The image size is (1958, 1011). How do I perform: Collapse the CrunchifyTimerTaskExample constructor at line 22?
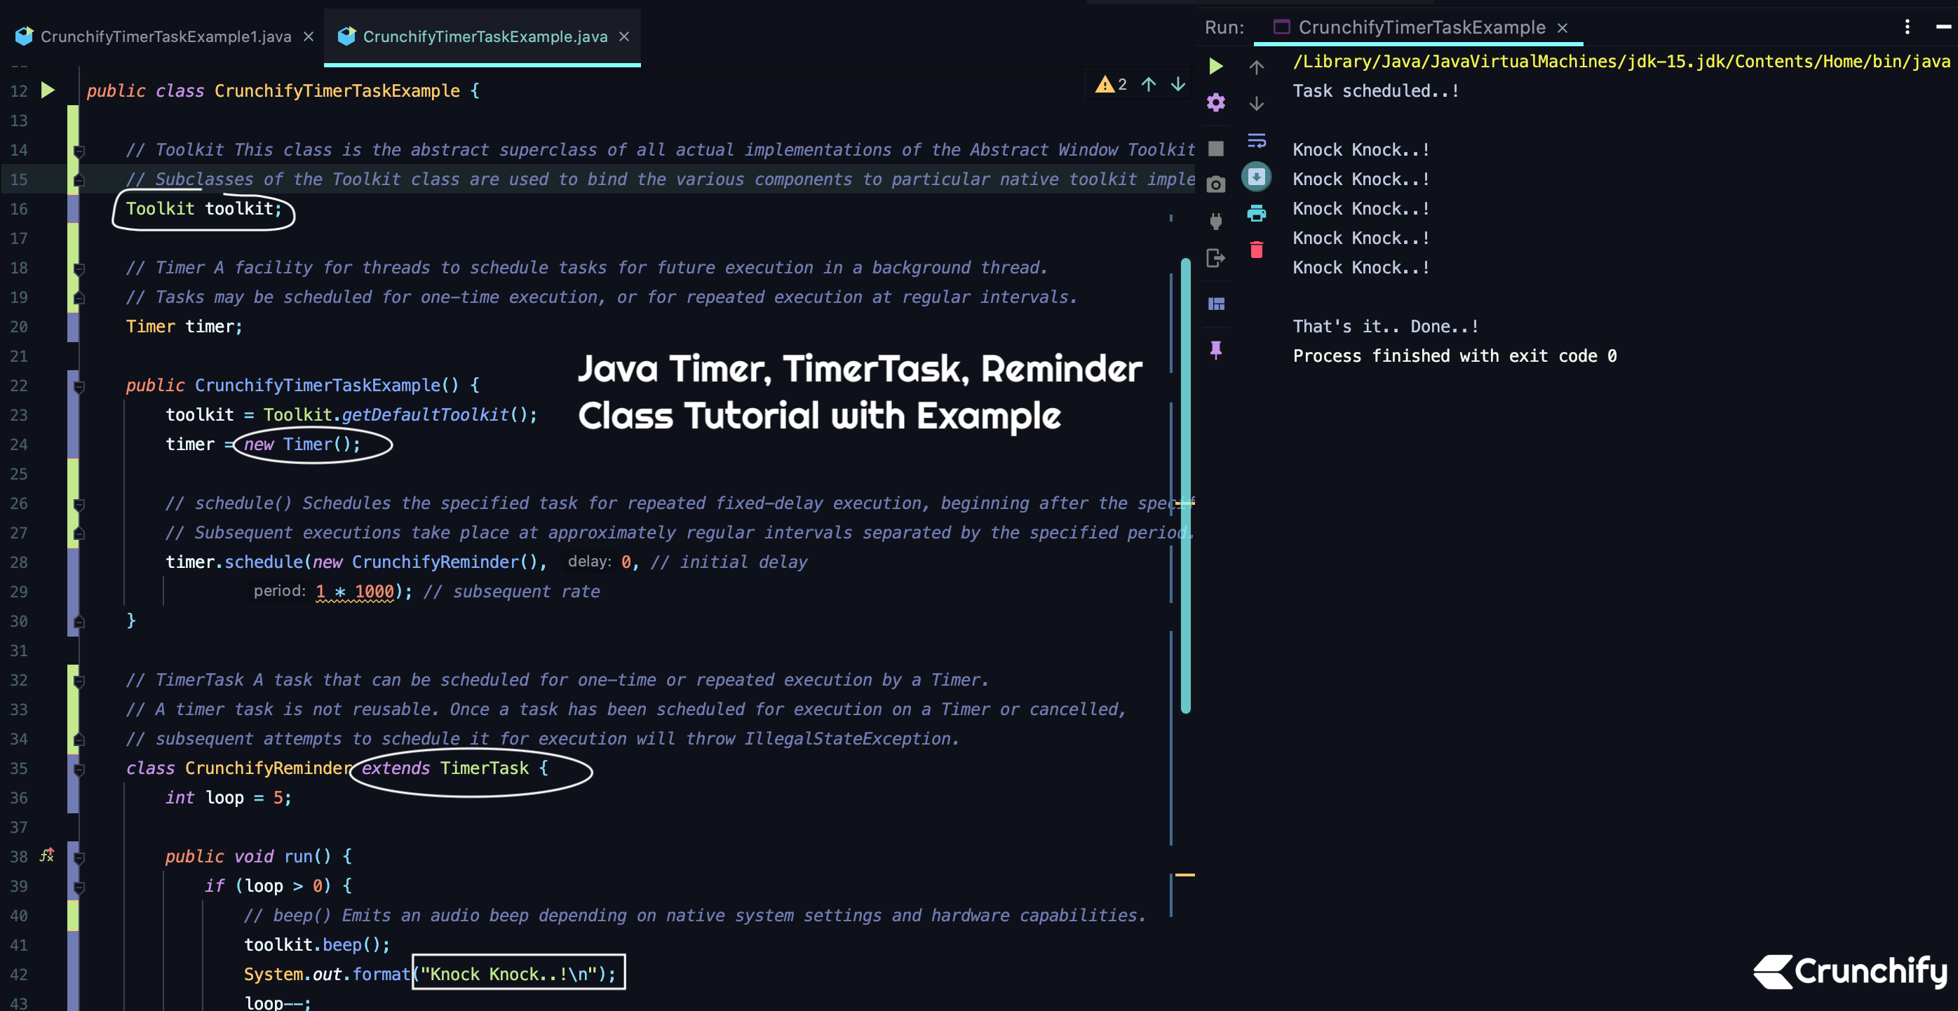point(79,386)
